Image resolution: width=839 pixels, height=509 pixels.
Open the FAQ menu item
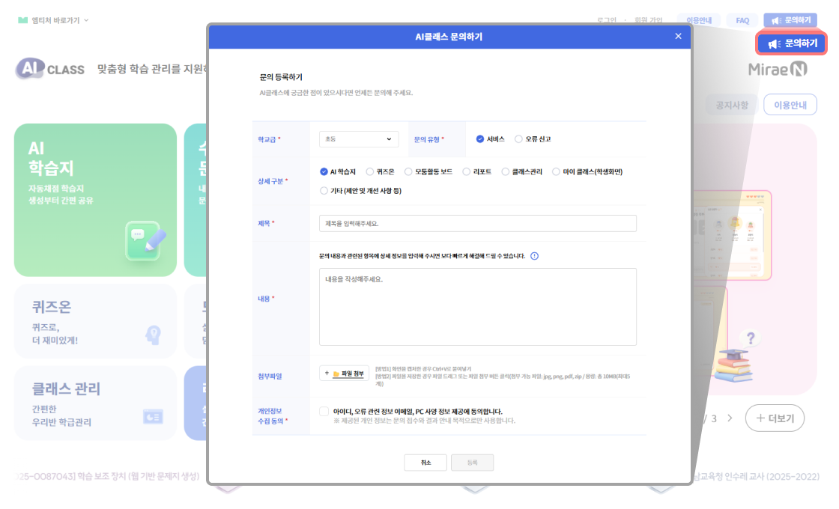742,20
